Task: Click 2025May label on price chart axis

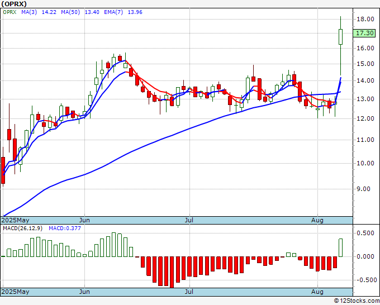Action: (15, 220)
